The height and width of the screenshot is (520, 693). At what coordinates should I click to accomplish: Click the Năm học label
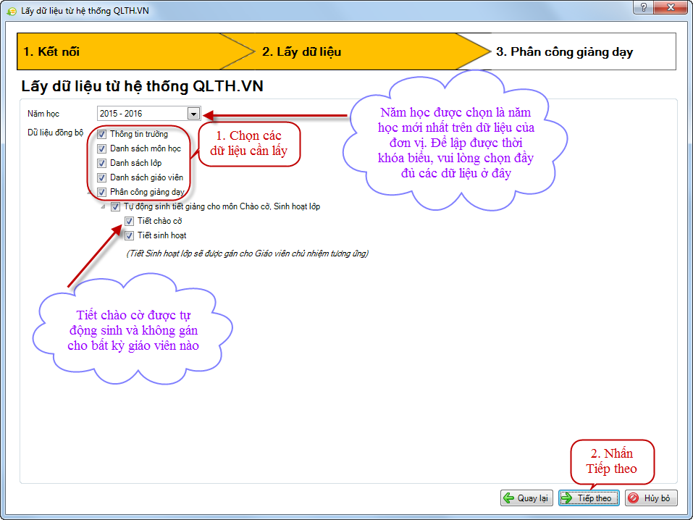(x=43, y=114)
